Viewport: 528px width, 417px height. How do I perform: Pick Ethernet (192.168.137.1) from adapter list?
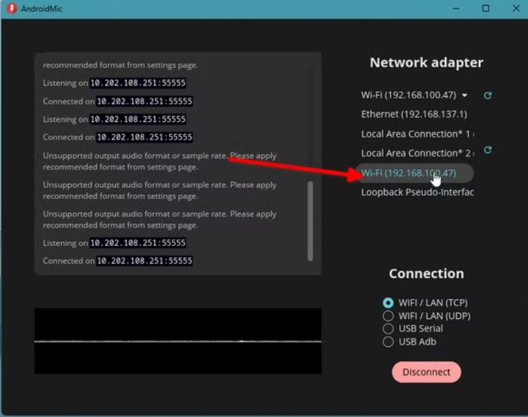pos(414,114)
